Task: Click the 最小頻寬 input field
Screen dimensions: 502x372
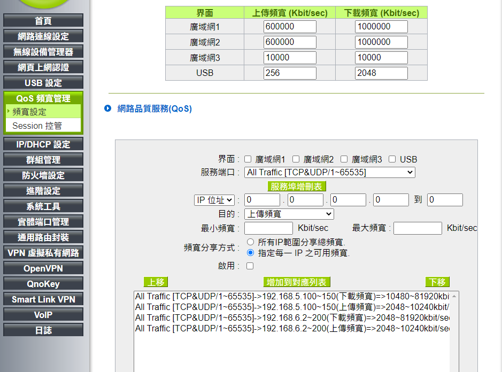Action: pyautogui.click(x=268, y=228)
